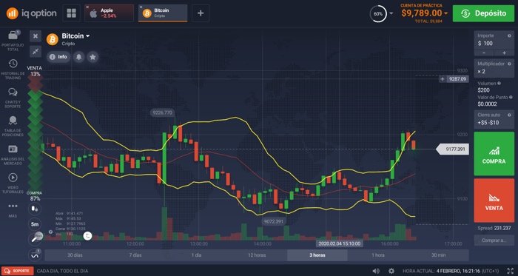Open Chats y Soporte

pyautogui.click(x=13, y=98)
